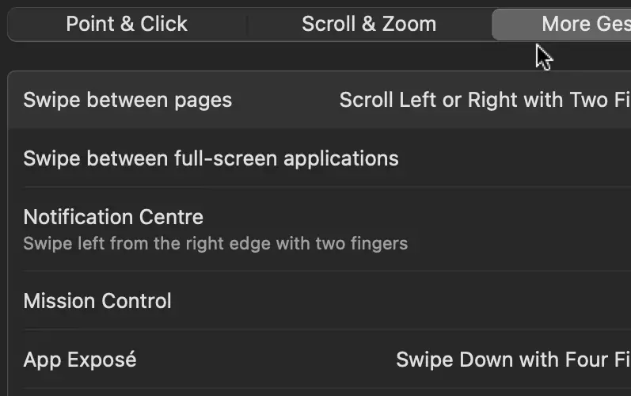Image resolution: width=631 pixels, height=396 pixels.
Task: Click "Swipe between full-screen applications" label
Action: point(211,158)
